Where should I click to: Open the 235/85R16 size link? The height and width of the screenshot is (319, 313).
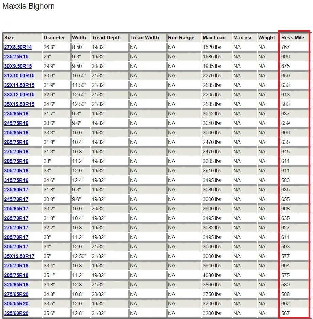point(16,114)
